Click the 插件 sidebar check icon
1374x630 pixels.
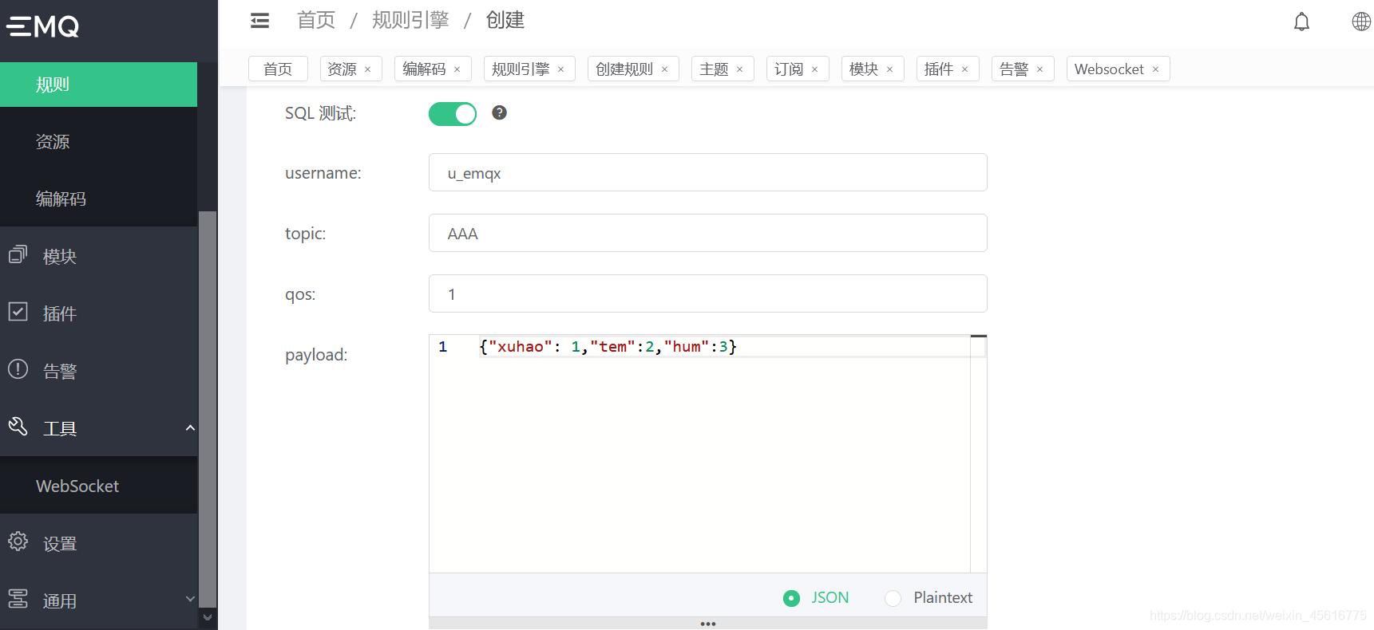coord(18,312)
